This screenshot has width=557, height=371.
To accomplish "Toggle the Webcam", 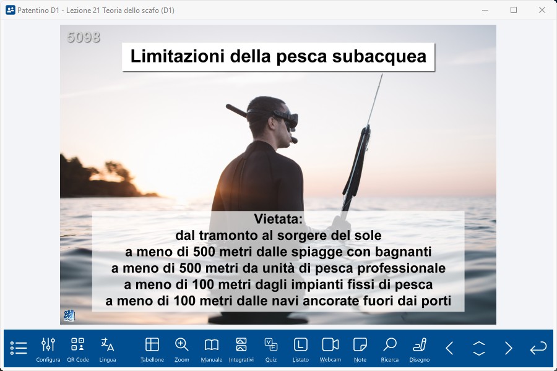I will (330, 349).
